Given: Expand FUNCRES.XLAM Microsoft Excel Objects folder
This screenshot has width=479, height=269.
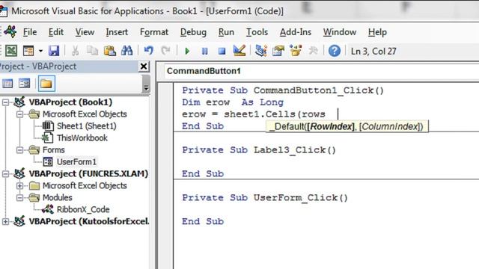Looking at the screenshot, I should (x=20, y=186).
